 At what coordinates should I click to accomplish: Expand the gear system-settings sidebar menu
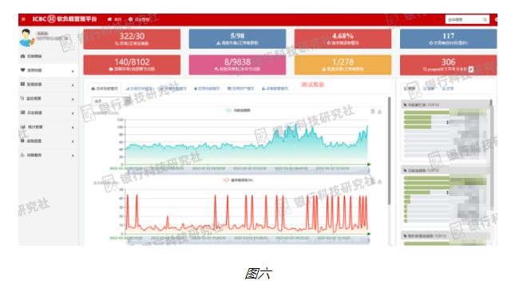48,140
